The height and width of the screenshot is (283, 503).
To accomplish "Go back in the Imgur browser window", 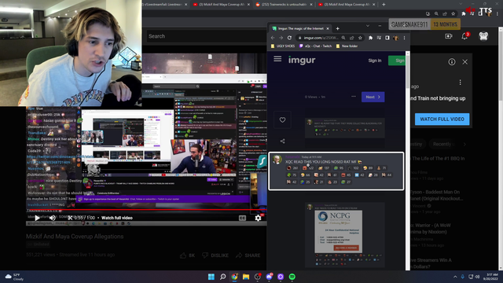I will 273,38.
